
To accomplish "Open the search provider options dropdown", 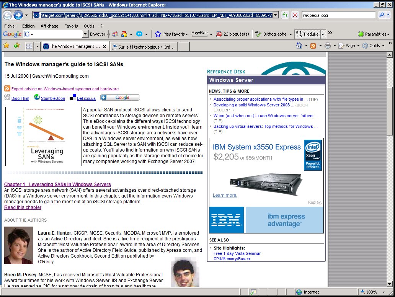I will (x=388, y=15).
